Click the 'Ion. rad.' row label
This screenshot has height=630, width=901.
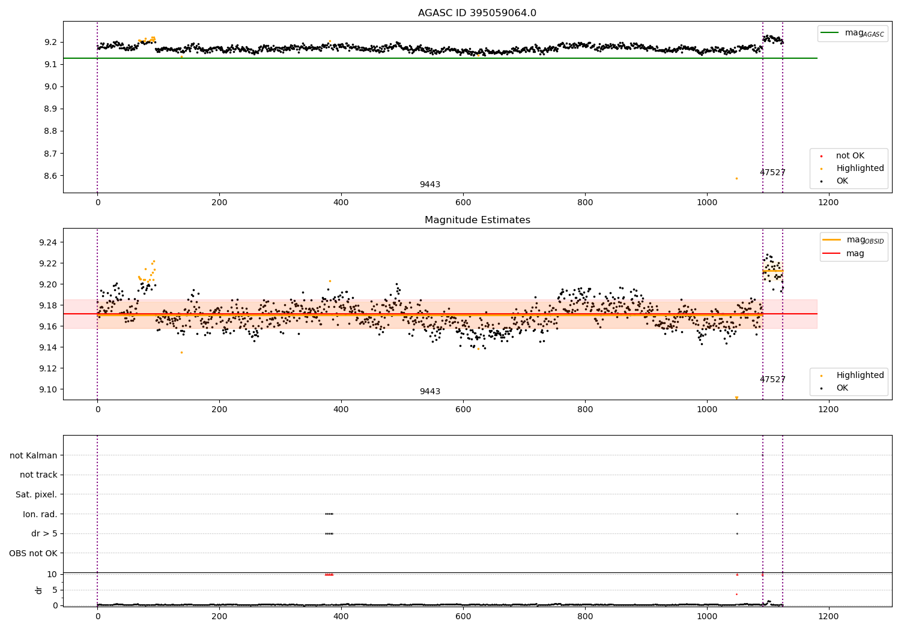[40, 514]
